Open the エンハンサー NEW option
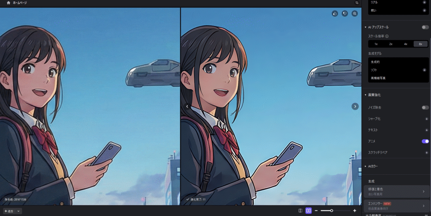This screenshot has width=431, height=216. [x=396, y=205]
